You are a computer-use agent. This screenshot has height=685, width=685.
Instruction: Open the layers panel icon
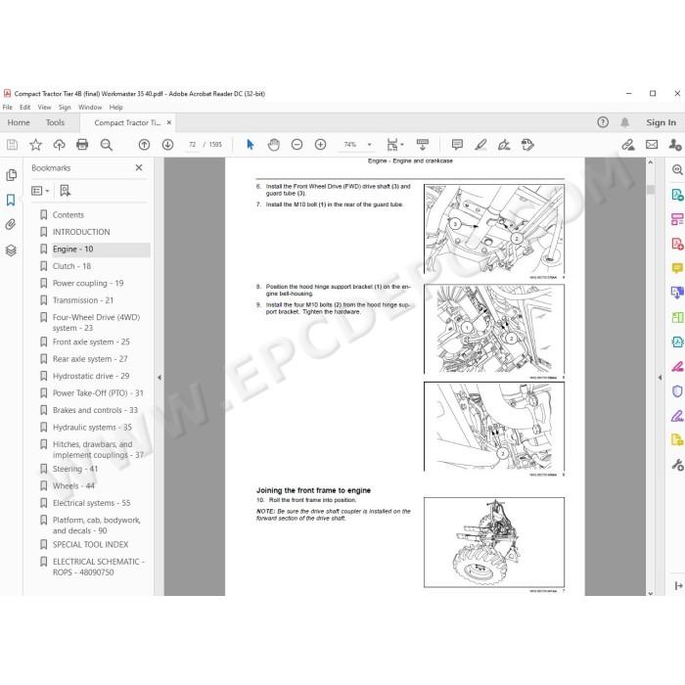[x=11, y=251]
